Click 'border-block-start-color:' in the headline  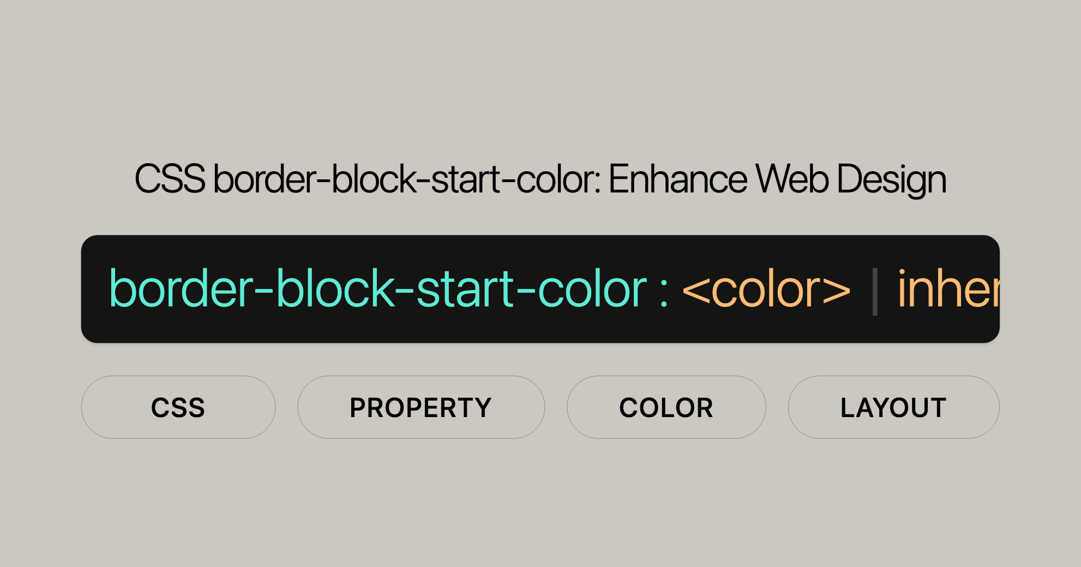(x=407, y=179)
